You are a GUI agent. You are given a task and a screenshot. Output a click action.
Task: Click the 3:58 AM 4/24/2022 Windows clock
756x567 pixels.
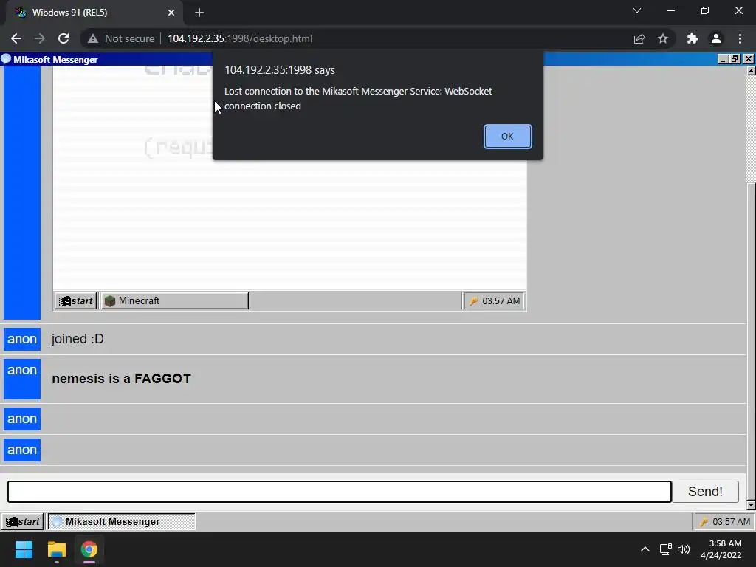(721, 549)
